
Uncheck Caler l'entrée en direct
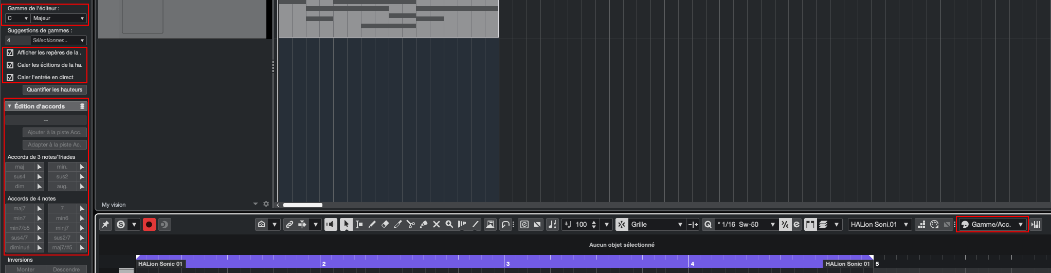(x=10, y=77)
